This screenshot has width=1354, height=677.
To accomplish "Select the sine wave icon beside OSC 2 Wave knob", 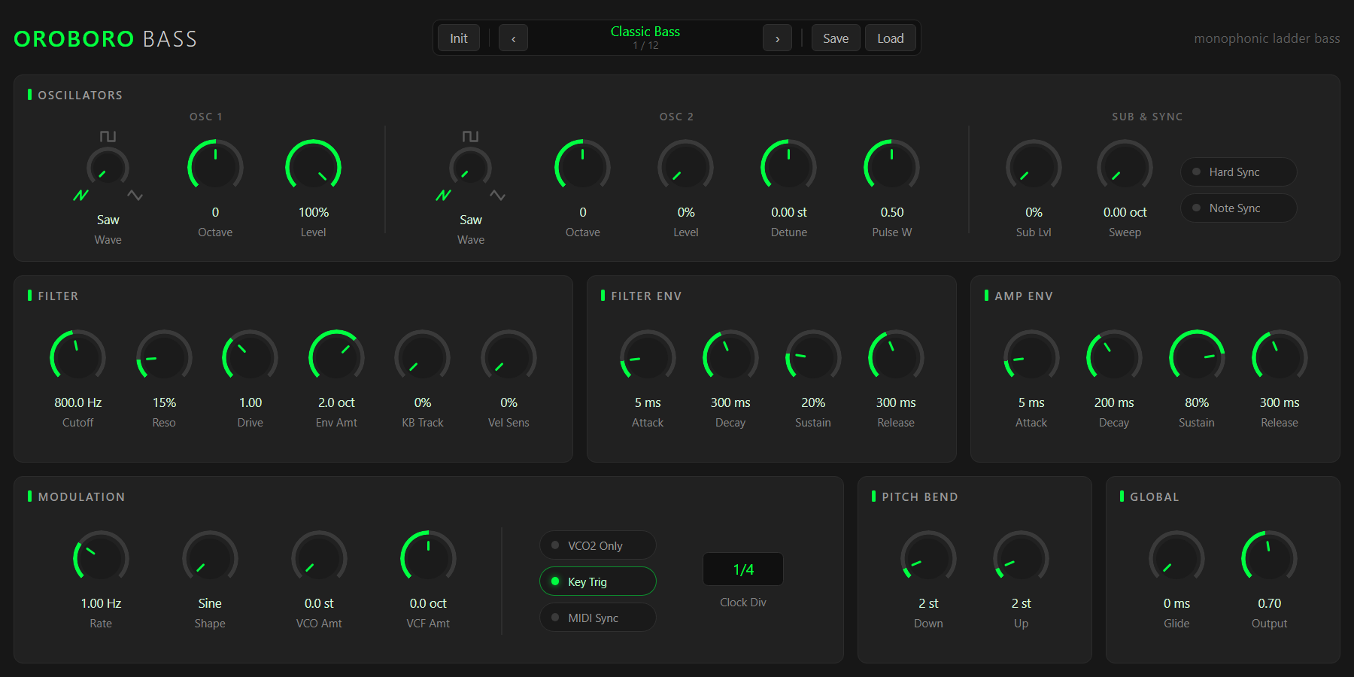I will pyautogui.click(x=497, y=196).
